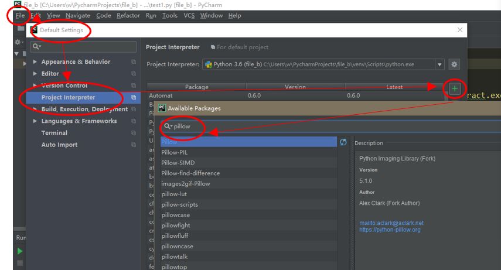The width and height of the screenshot is (501, 270).
Task: Select pillowfight package
Action: coord(248,225)
